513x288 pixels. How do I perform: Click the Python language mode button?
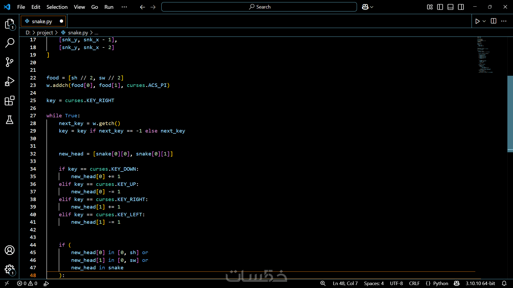point(440,283)
